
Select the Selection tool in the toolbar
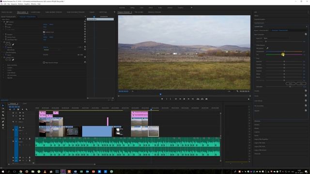pyautogui.click(x=3, y=105)
